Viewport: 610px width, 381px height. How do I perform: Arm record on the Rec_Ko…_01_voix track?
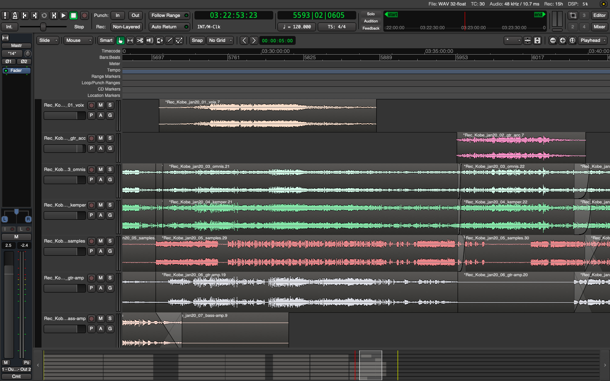coord(91,105)
